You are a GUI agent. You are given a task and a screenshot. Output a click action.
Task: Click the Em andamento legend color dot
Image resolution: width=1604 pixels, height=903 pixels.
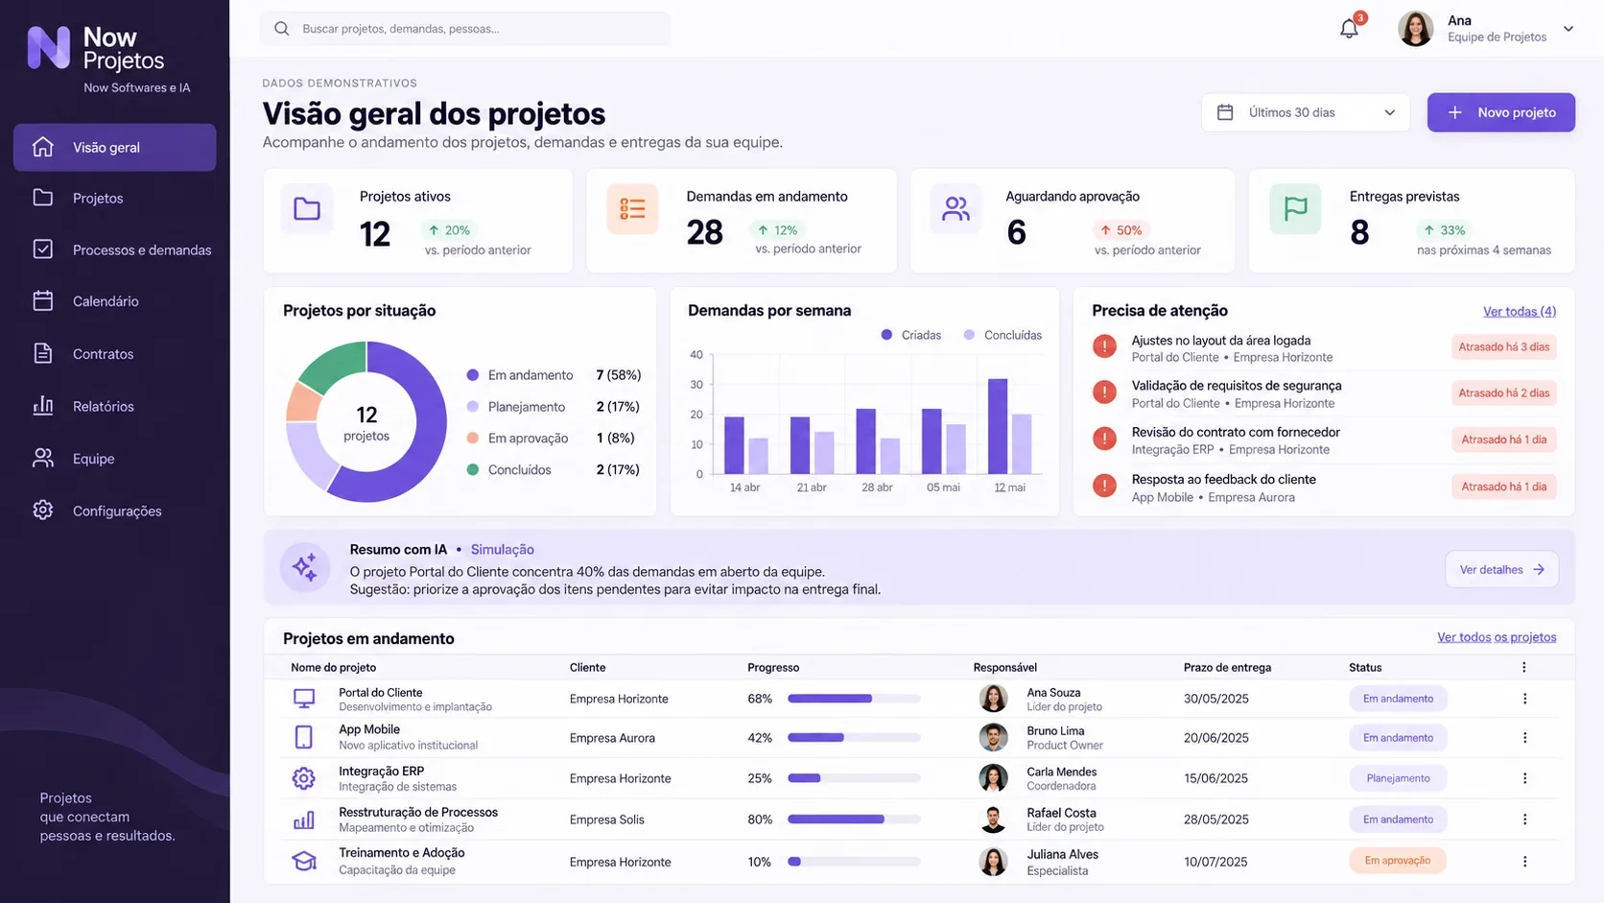click(472, 375)
